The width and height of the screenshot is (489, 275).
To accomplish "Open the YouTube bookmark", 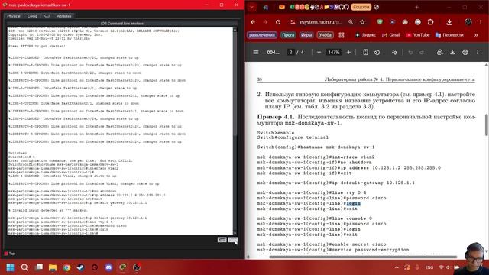I will click(418, 35).
